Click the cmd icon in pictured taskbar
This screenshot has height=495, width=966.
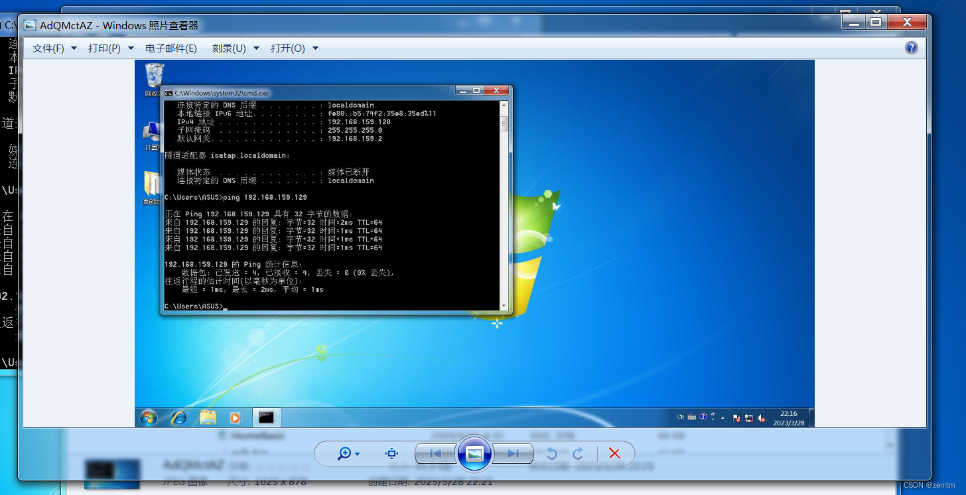pos(267,417)
